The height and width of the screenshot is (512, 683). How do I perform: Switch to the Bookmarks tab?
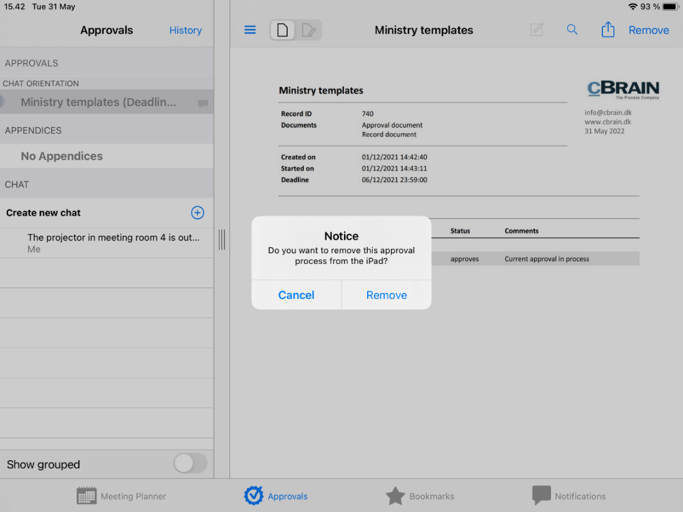pos(420,496)
